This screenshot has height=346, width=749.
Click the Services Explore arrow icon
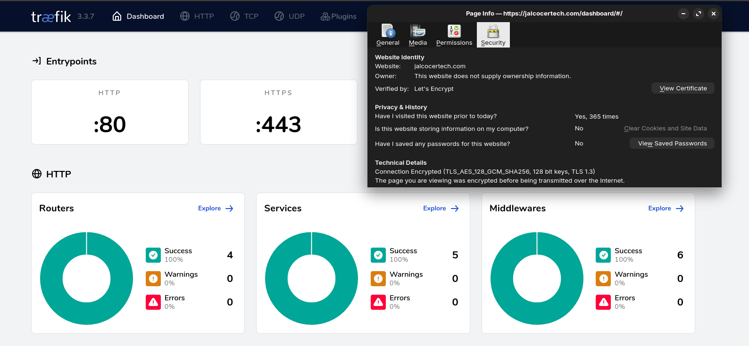point(455,209)
